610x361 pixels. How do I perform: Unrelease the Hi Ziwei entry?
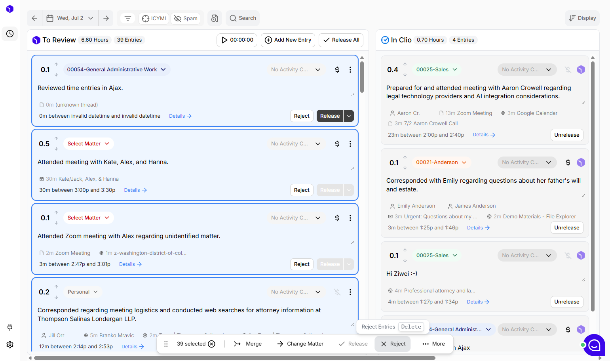(566, 302)
